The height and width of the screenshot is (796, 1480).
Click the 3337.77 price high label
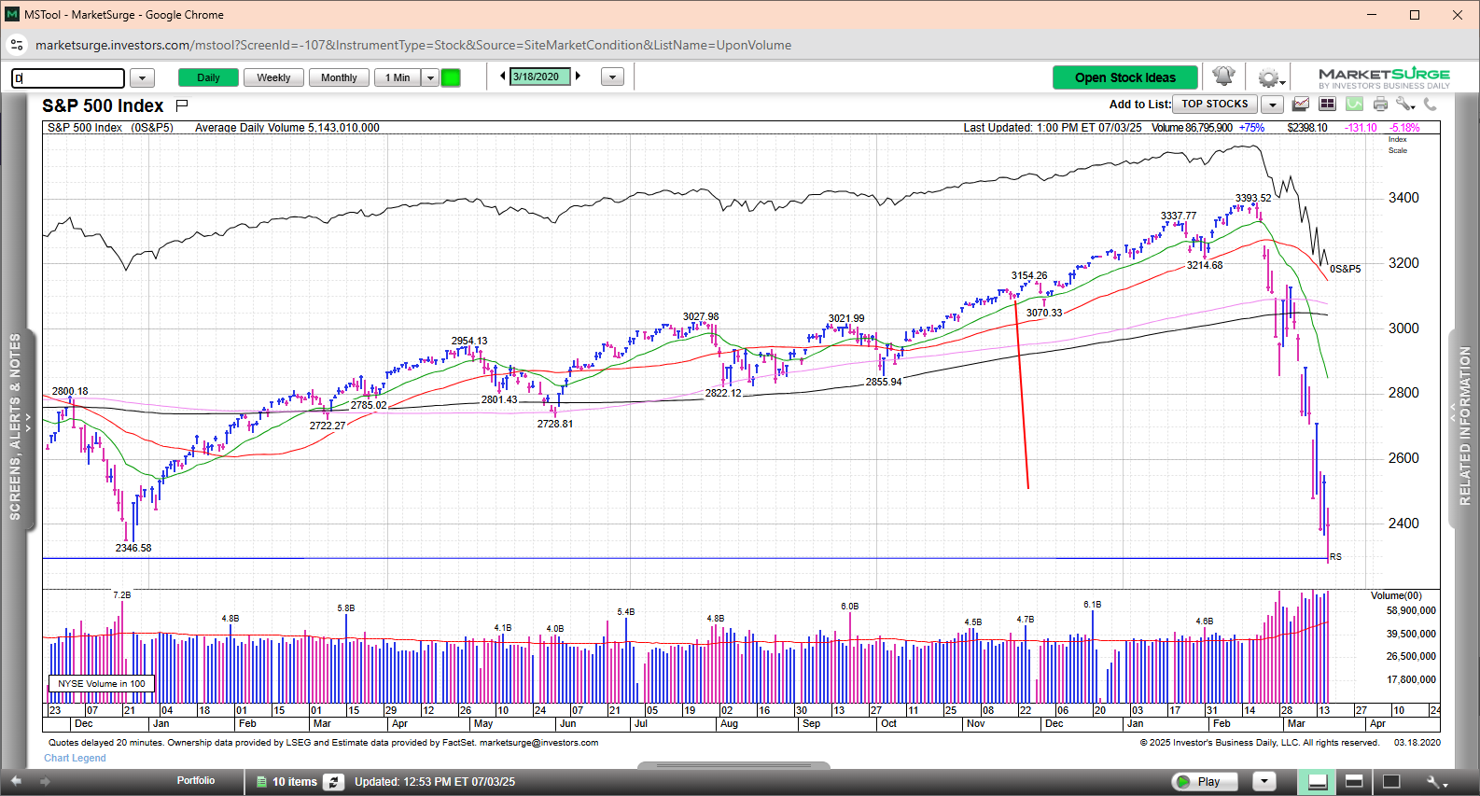click(x=1179, y=216)
